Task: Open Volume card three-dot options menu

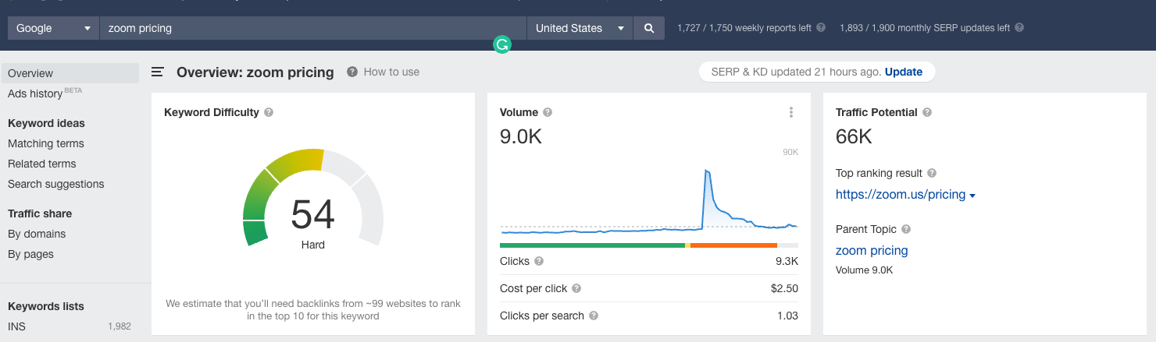Action: click(791, 112)
